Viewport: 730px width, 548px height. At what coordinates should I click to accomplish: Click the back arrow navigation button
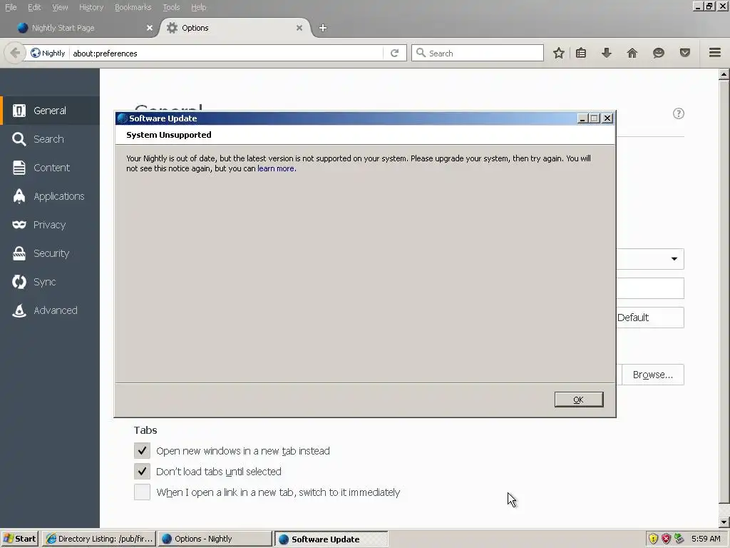[14, 53]
